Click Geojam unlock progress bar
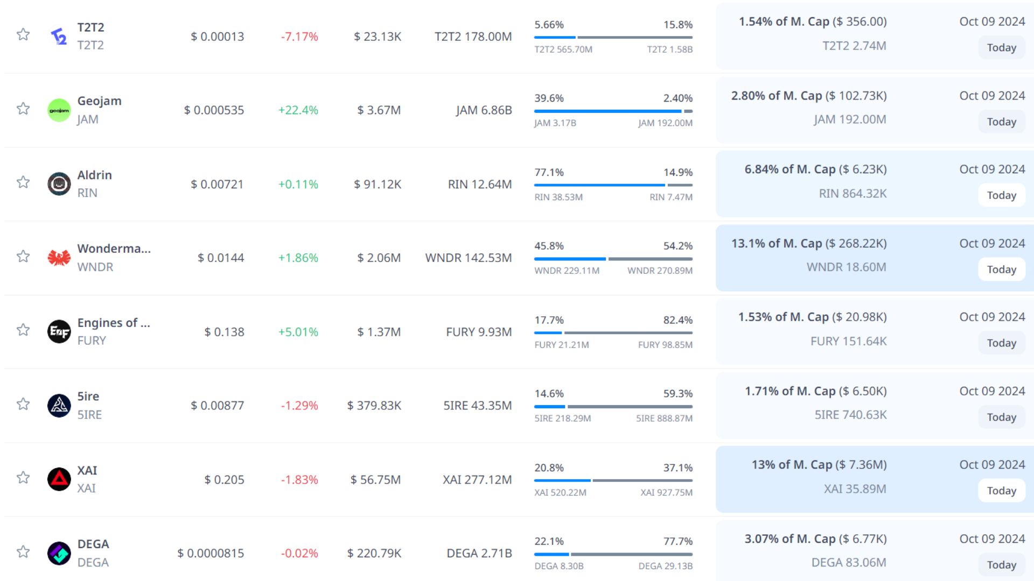Image resolution: width=1034 pixels, height=581 pixels. [x=613, y=111]
